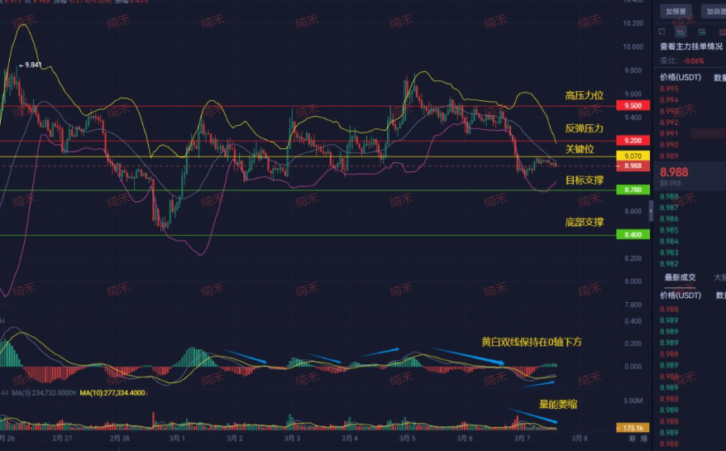The width and height of the screenshot is (726, 451).
Task: Toggle the 爆 liquidation button
Action: pyautogui.click(x=643, y=439)
